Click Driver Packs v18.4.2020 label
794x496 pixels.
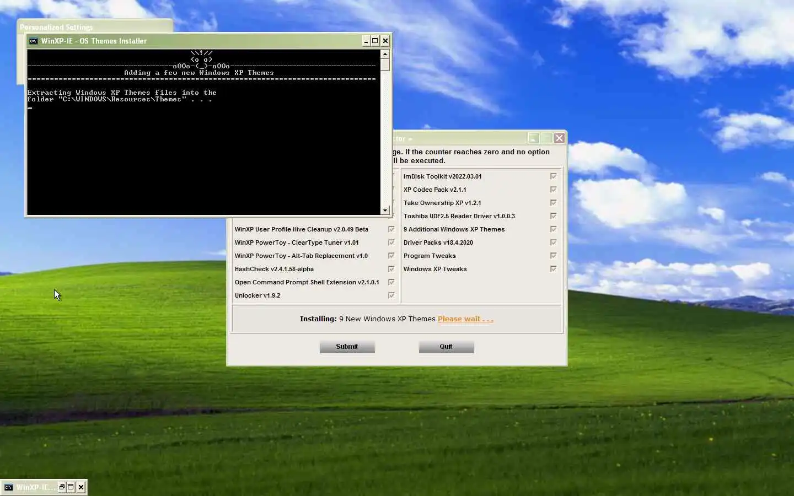[x=438, y=242]
